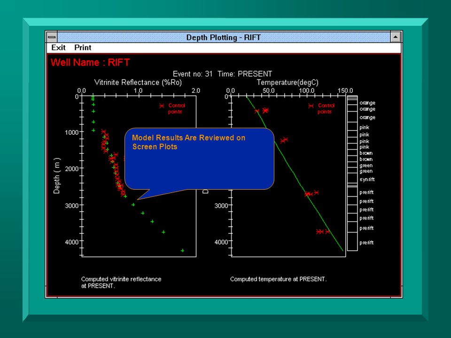Viewport: 451px width, 338px height.
Task: Click the 'Computed temperature at PRESENT.' caption
Action: pos(278,279)
